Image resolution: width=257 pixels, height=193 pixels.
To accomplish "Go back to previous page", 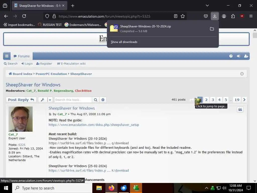I will (6, 16).
